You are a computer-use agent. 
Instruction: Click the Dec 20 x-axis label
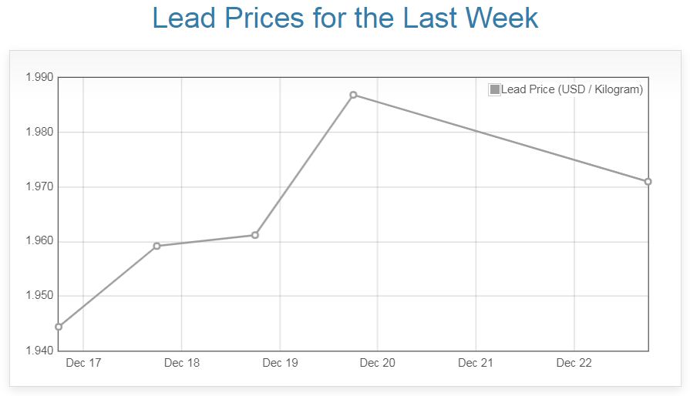[x=378, y=363]
